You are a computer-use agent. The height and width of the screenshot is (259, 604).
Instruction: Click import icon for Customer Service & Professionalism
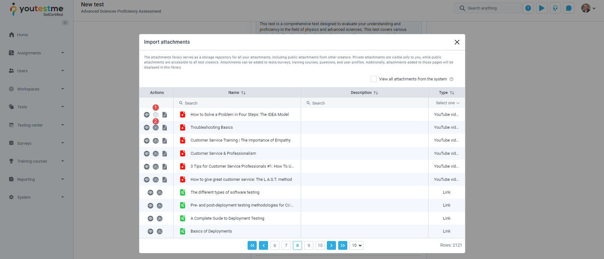click(x=156, y=154)
